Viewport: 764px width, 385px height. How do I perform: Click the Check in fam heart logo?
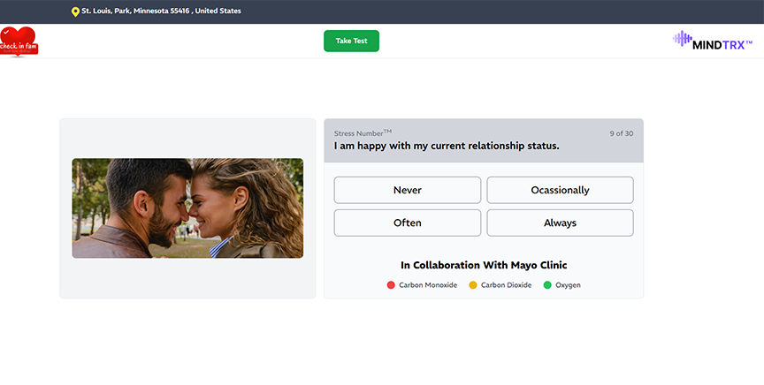18,42
